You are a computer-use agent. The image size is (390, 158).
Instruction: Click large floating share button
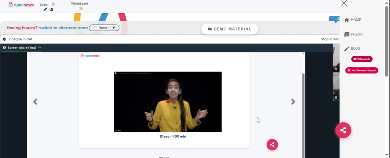click(343, 130)
